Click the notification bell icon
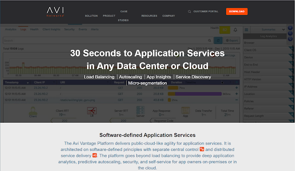295x171 pixels. click(x=236, y=30)
